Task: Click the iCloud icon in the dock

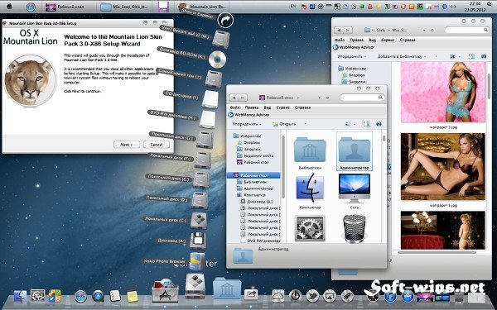Action: tap(278, 296)
